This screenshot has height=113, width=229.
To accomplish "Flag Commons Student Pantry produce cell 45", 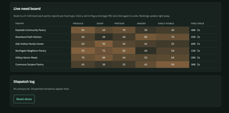I will tap(83, 65).
